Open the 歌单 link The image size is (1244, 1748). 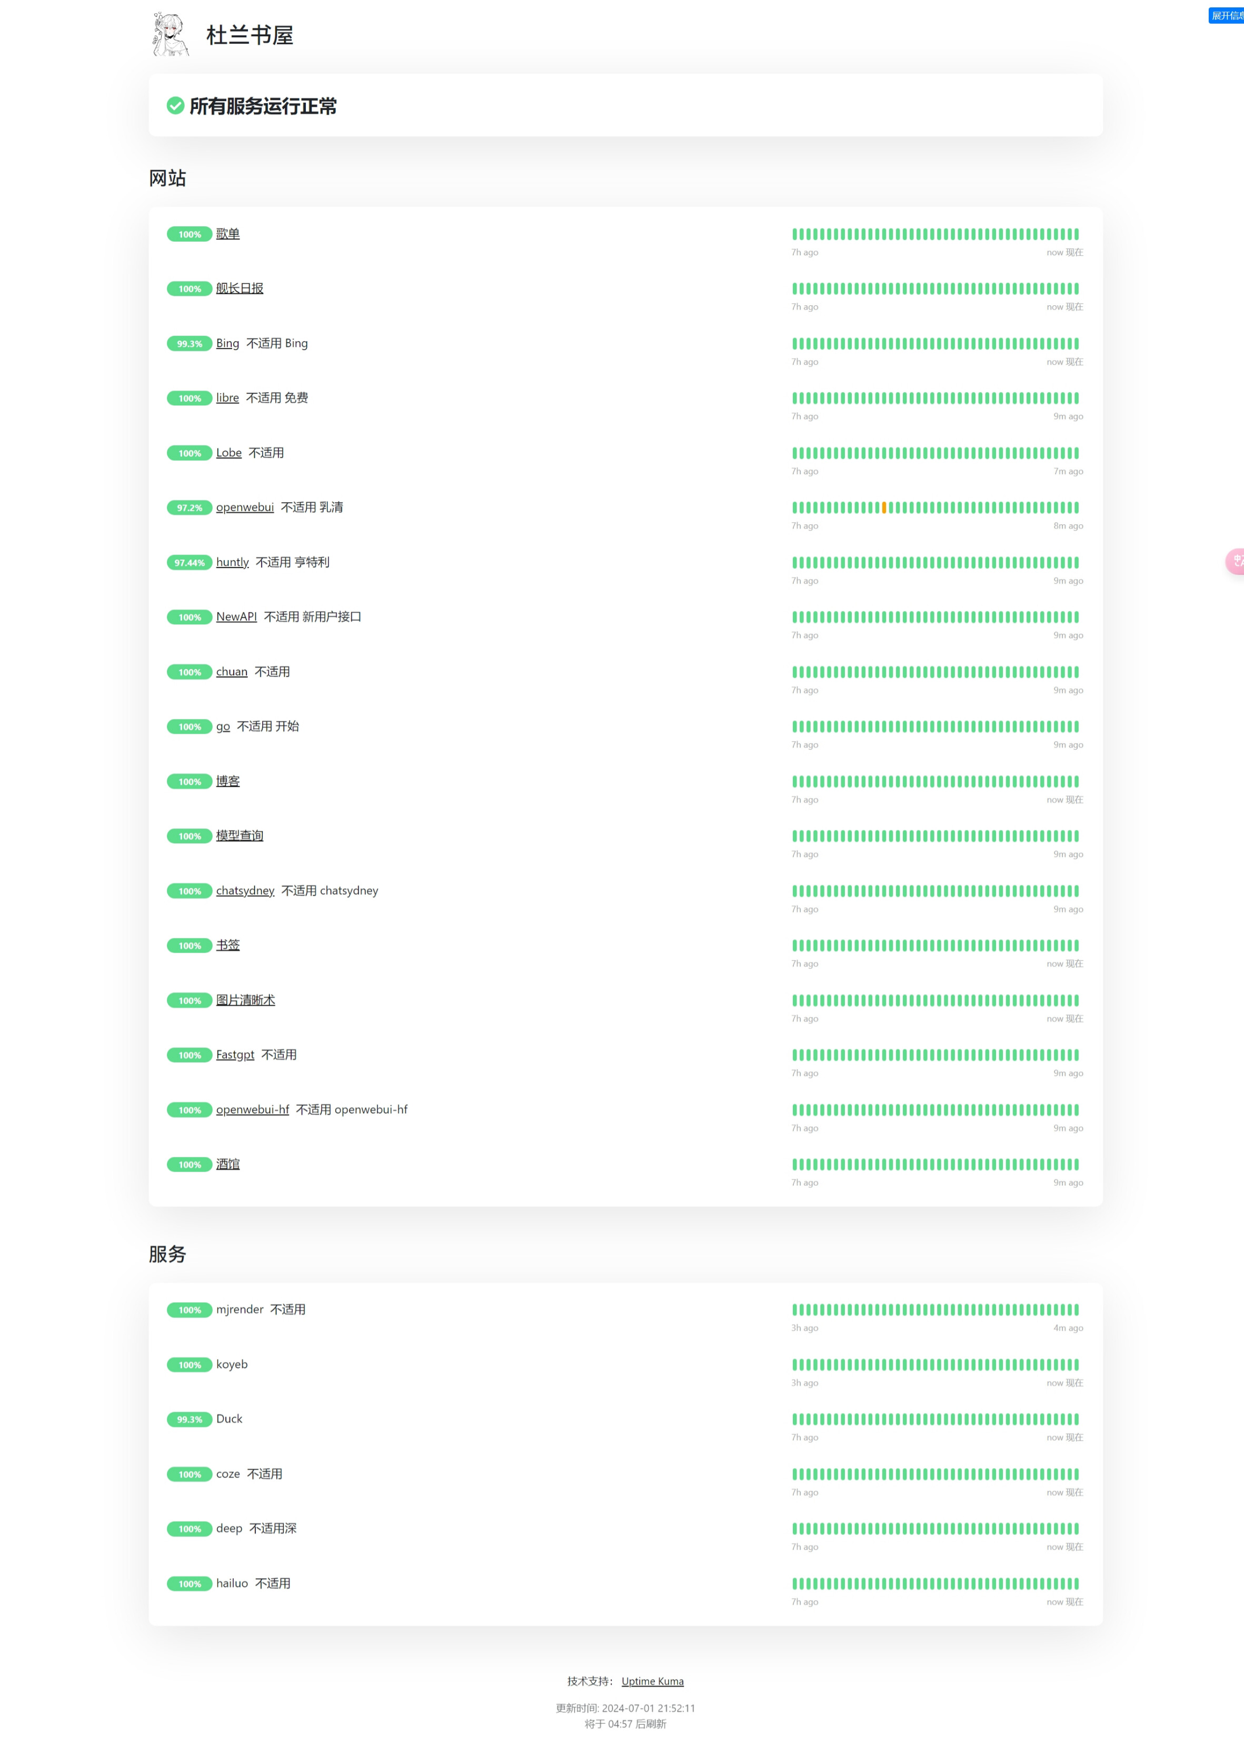pyautogui.click(x=227, y=234)
